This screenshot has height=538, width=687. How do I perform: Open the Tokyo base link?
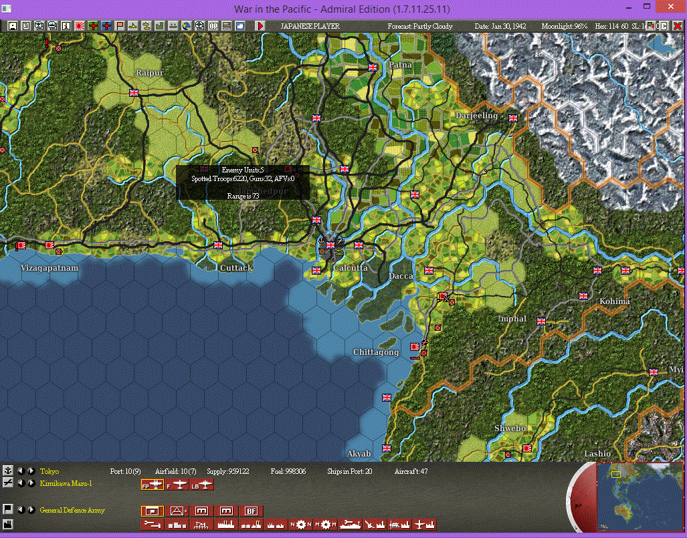[x=49, y=471]
